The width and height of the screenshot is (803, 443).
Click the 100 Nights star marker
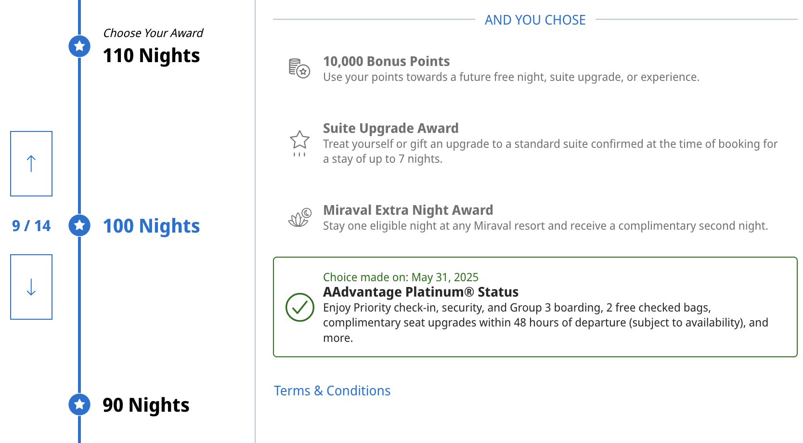(x=79, y=225)
